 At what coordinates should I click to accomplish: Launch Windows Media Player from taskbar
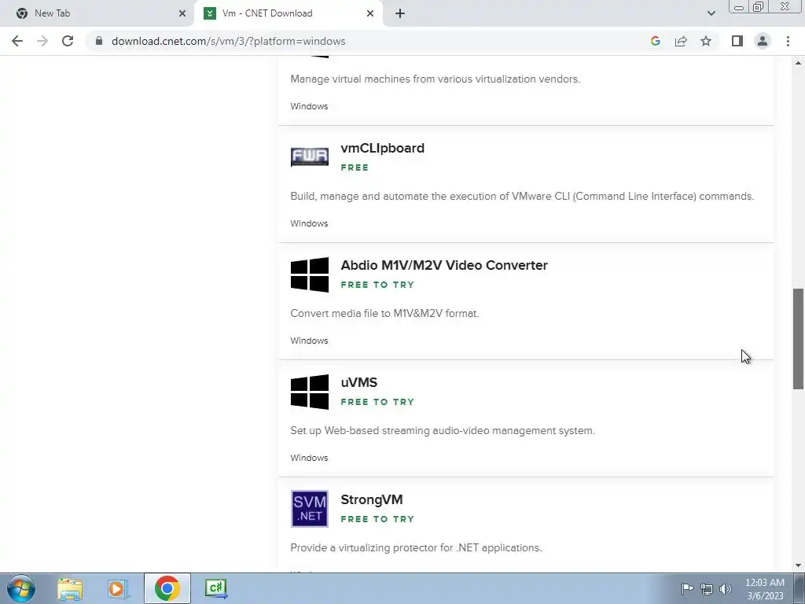[x=117, y=588]
